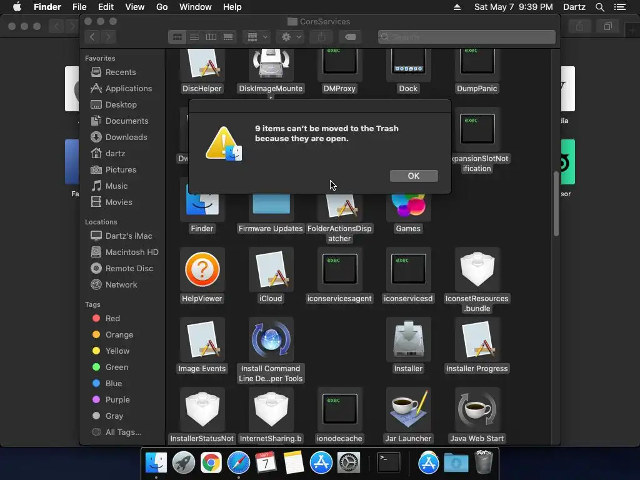The width and height of the screenshot is (640, 480).
Task: Filter by the Purple tag
Action: (x=117, y=400)
